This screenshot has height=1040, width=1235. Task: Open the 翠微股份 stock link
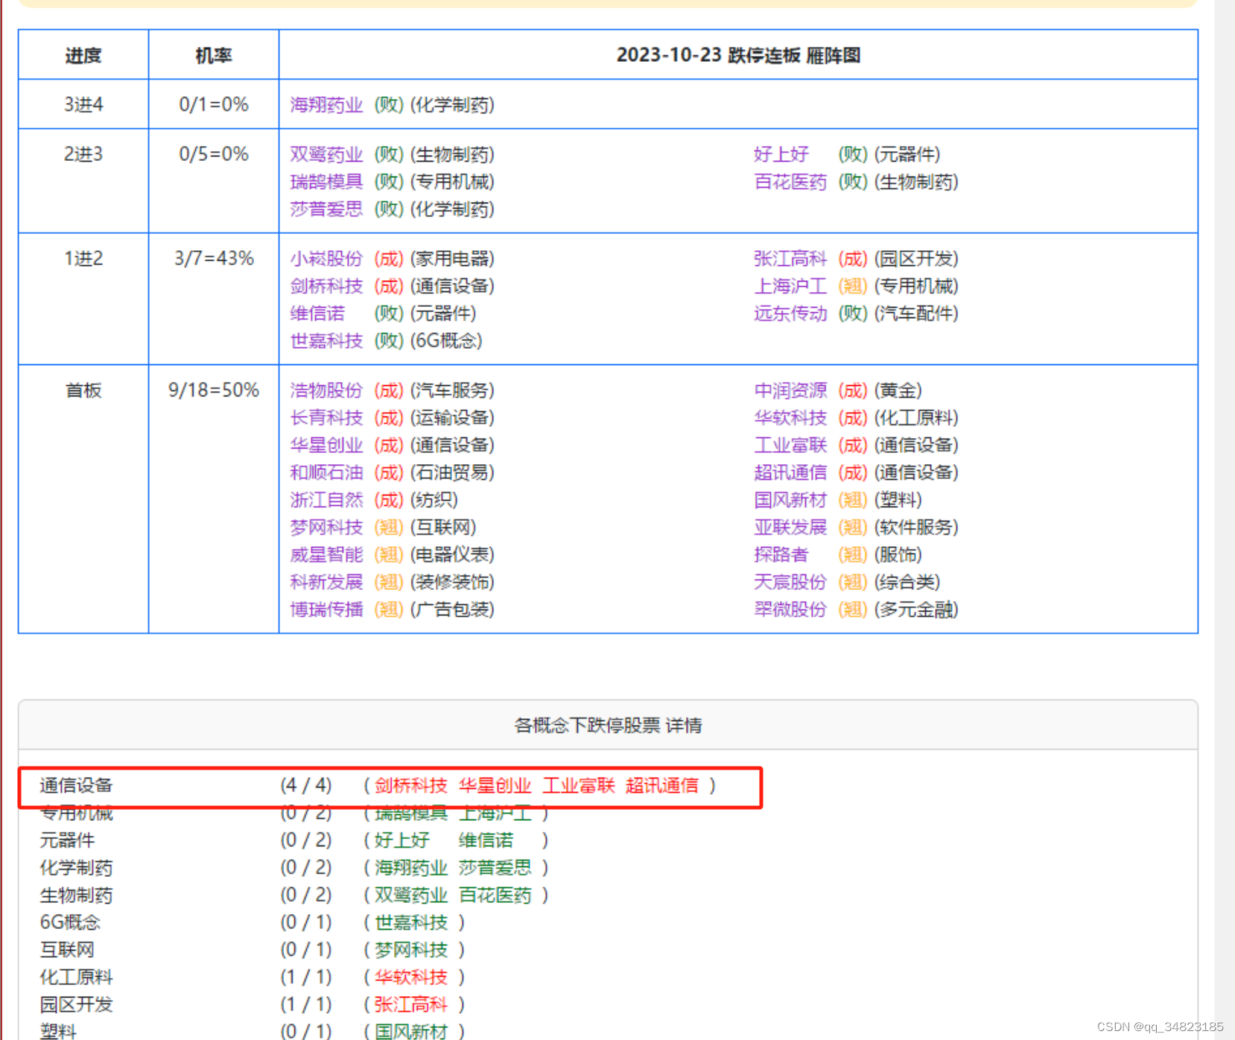tap(790, 609)
